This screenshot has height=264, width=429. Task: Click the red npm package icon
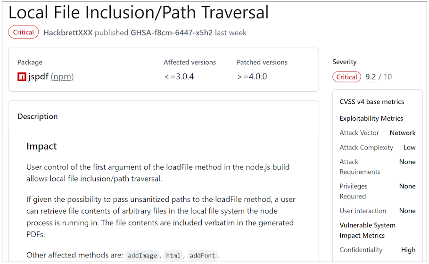(22, 77)
